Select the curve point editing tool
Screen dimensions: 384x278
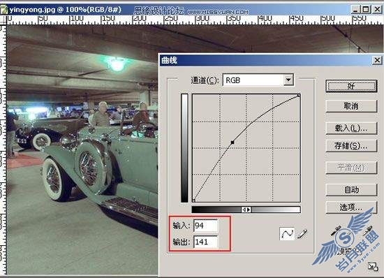287,233
